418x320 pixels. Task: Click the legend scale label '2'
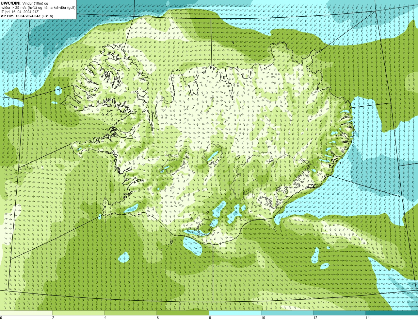coord(53,318)
